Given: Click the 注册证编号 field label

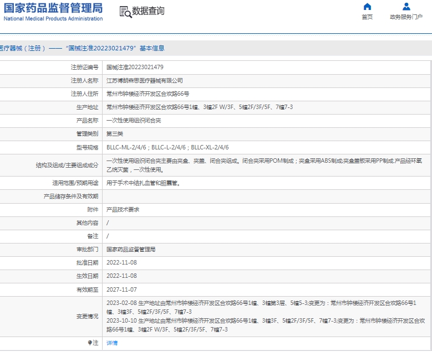Looking at the screenshot, I should coord(85,68).
